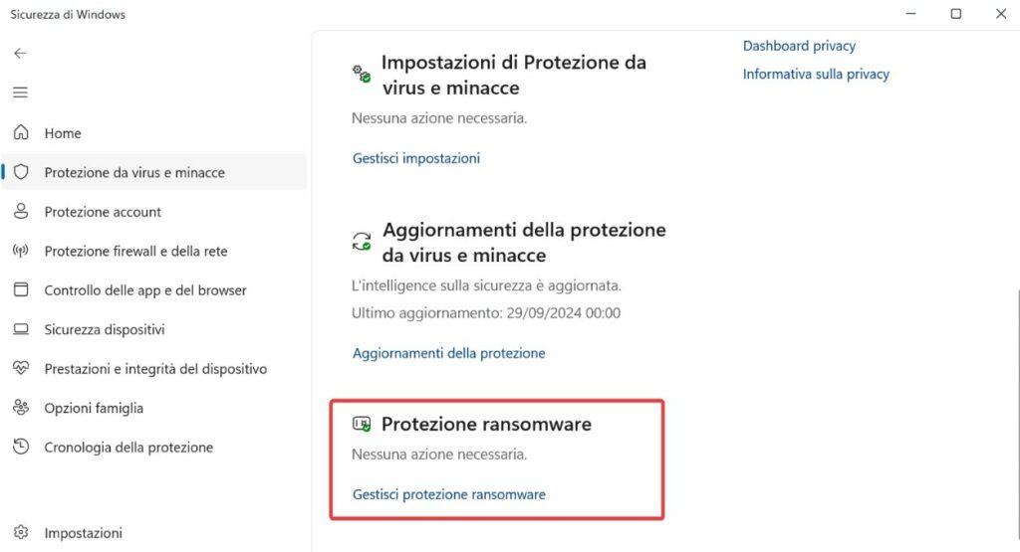Click the protection history clock icon
Viewport: 1020px width, 552px height.
(x=21, y=448)
